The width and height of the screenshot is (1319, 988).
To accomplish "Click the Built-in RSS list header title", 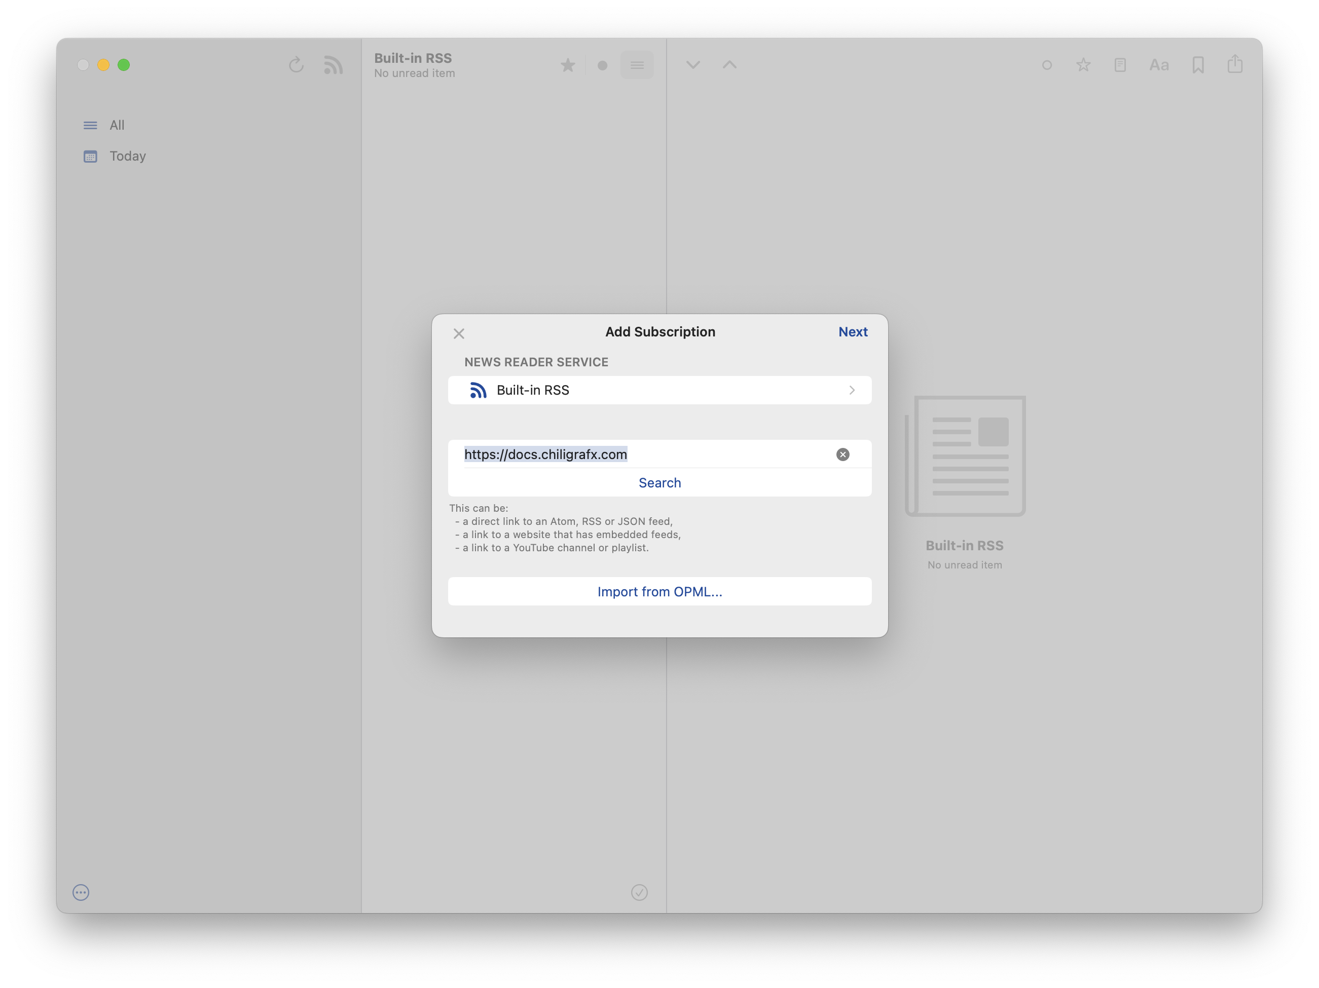I will [x=413, y=58].
